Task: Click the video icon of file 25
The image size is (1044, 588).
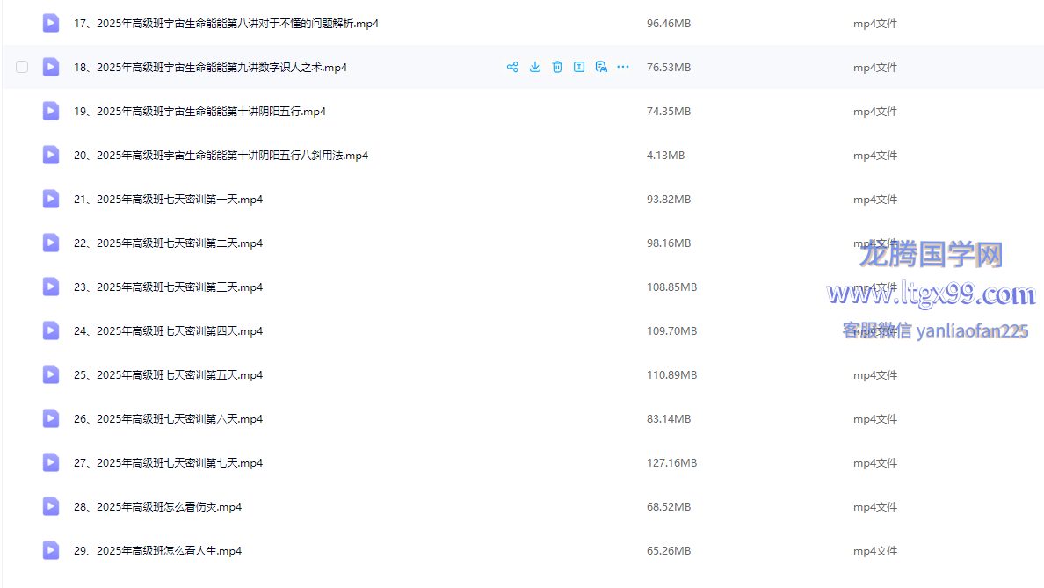Action: 51,374
